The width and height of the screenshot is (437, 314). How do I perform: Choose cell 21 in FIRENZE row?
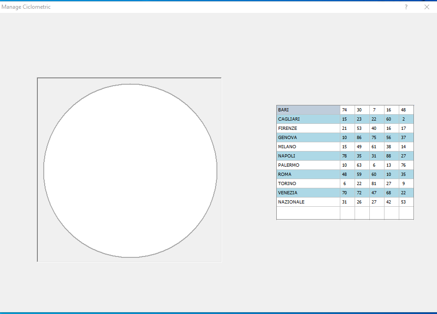347,128
